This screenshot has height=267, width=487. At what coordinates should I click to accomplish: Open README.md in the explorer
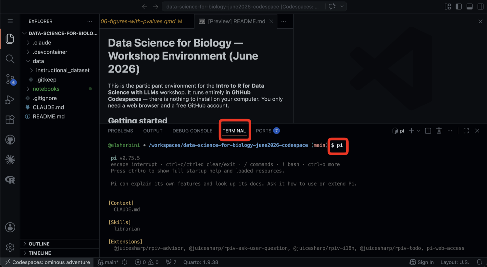pos(60,116)
